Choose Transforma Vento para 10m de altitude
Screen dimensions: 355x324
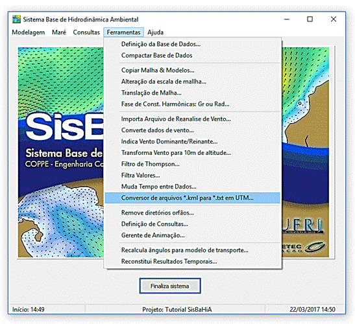193,153
